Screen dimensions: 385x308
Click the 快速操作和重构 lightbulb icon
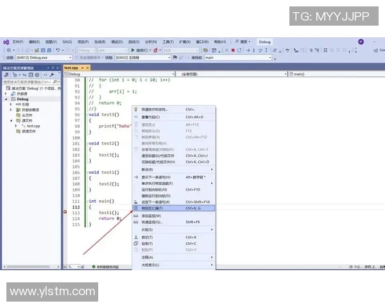[135, 109]
